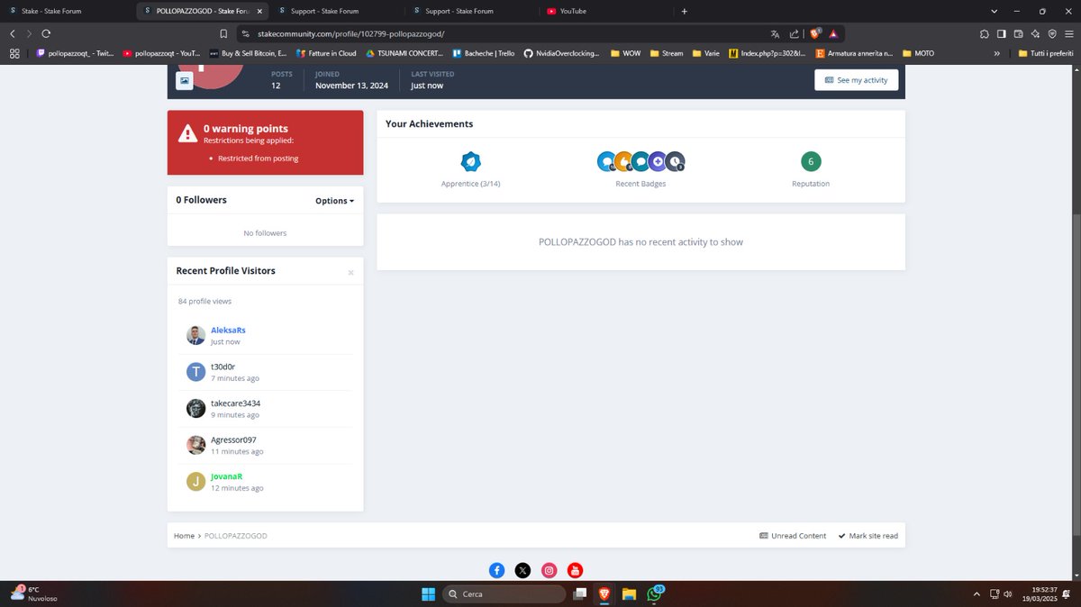Open the Stream bookmarks folder
This screenshot has width=1081, height=607.
(x=666, y=53)
